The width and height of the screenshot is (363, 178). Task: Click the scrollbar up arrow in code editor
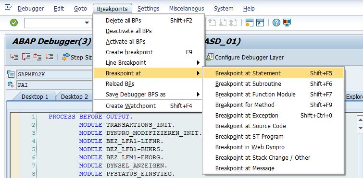(360, 119)
